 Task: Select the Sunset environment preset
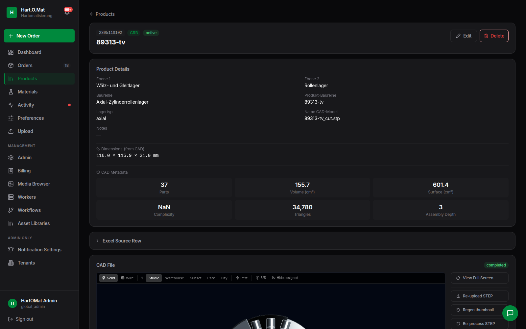click(196, 278)
